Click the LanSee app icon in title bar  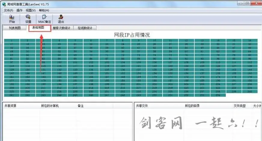click(x=4, y=4)
